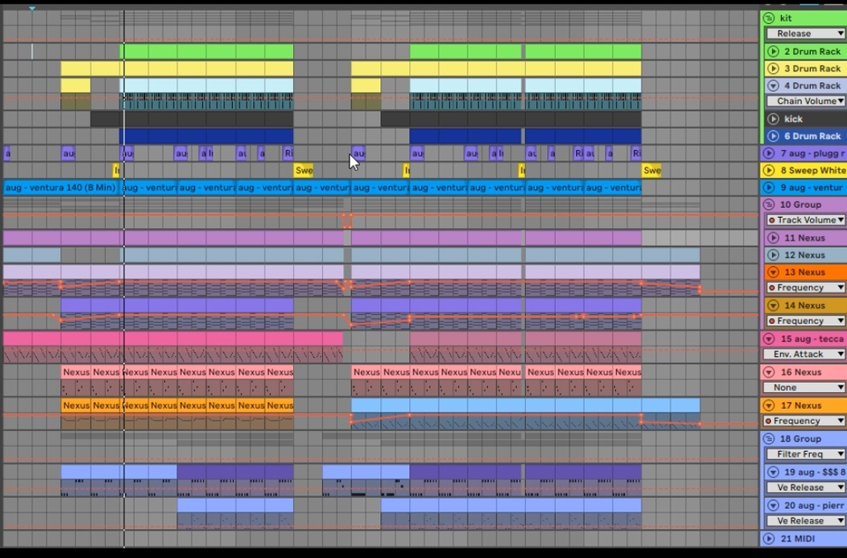Open Frequency dropdown under 14 Nexus
Screen dimensions: 847x558
(x=806, y=321)
